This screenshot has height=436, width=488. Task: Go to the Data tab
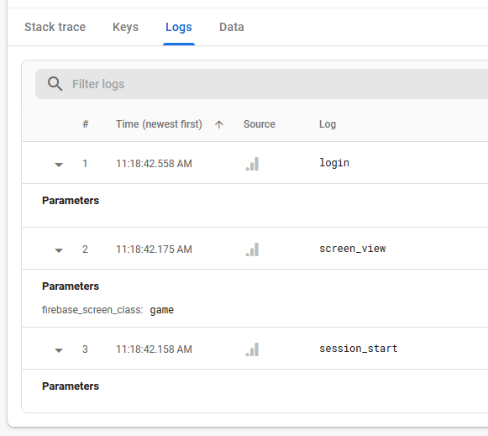[x=232, y=27]
